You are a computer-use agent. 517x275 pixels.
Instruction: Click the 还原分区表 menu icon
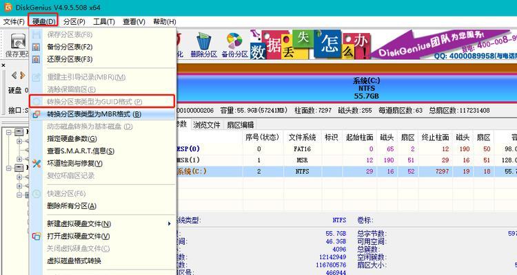(37, 59)
